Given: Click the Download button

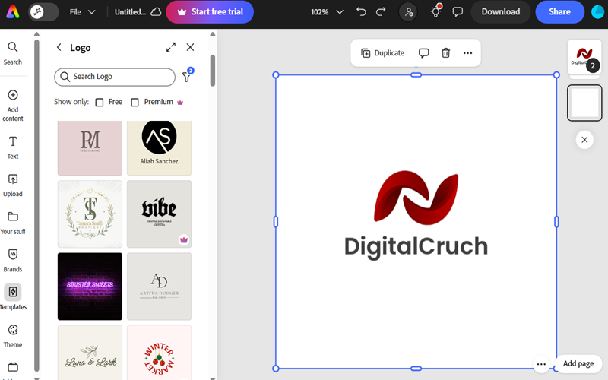Looking at the screenshot, I should [x=500, y=12].
